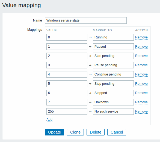
Task: Select the value field containing 6
Action: point(67,93)
